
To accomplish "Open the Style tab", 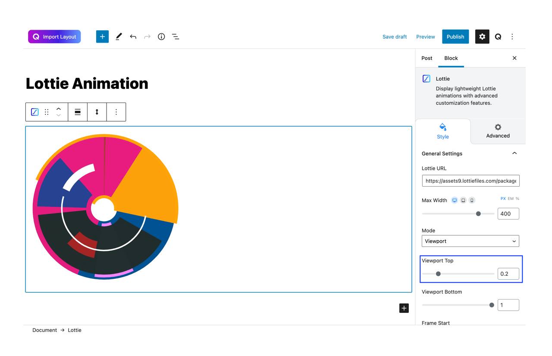I will tap(443, 131).
